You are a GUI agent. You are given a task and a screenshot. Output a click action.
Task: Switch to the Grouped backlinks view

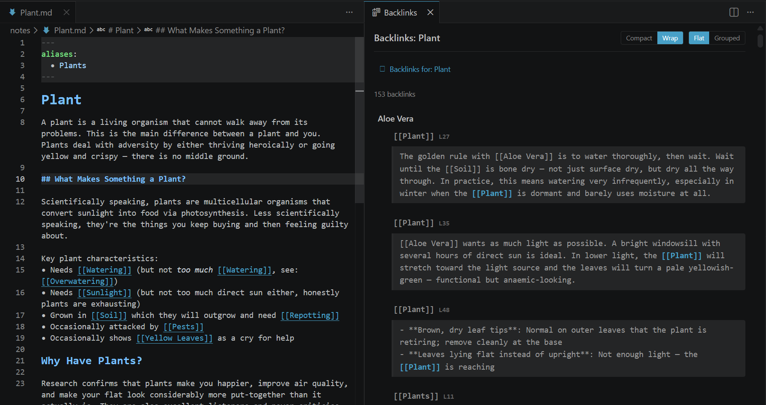click(727, 38)
